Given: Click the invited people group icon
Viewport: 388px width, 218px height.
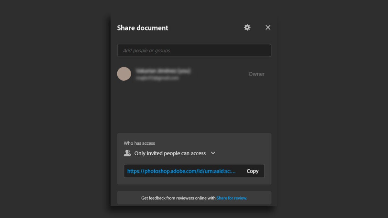Looking at the screenshot, I should pyautogui.click(x=127, y=153).
